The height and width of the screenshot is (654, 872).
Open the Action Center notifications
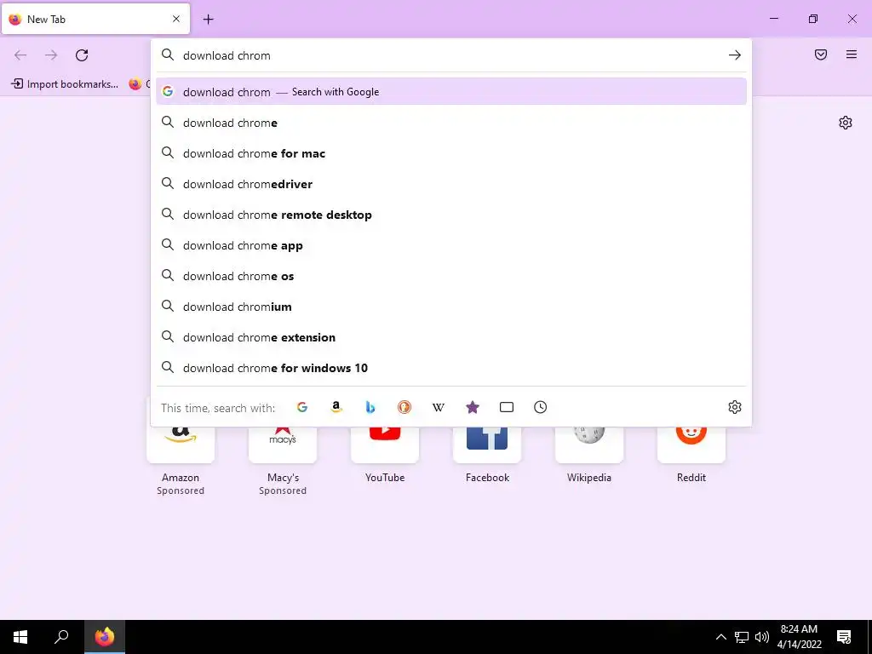[844, 637]
